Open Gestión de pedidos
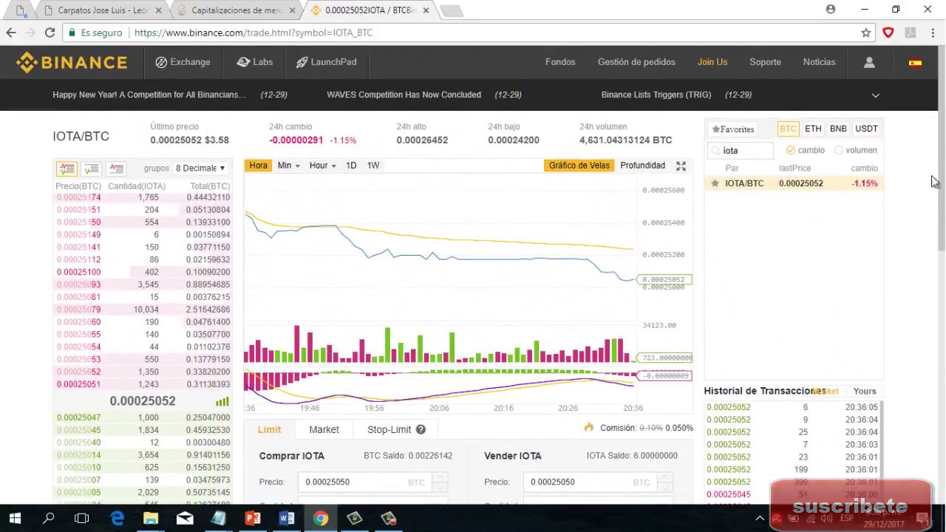946x532 pixels. point(636,62)
